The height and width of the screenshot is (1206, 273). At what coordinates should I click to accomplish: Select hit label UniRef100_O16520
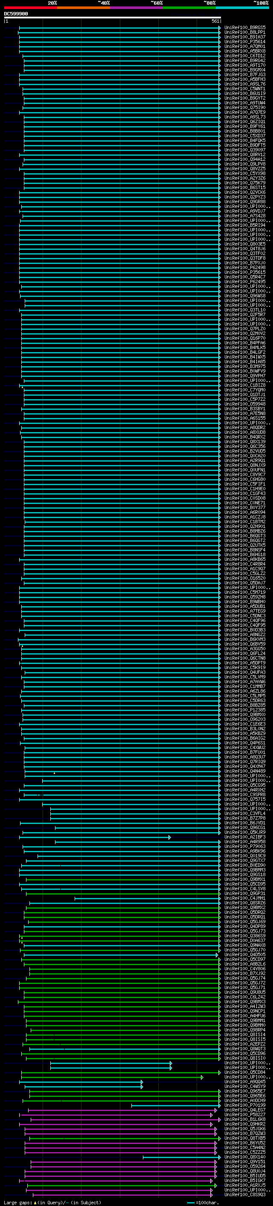[x=244, y=578]
